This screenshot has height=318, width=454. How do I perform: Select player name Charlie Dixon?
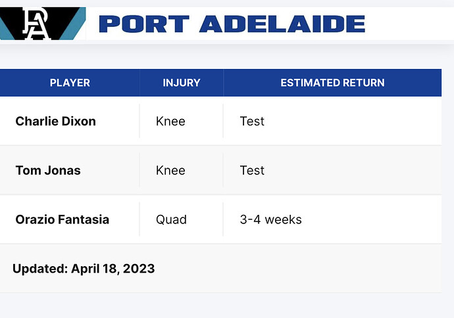(55, 121)
